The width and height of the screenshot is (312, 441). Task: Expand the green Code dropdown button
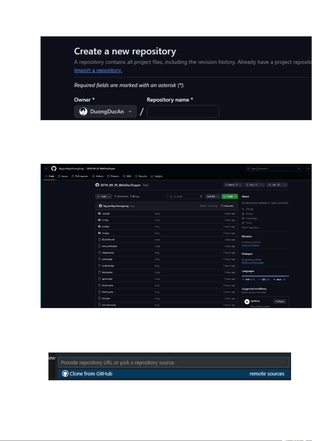pos(230,197)
